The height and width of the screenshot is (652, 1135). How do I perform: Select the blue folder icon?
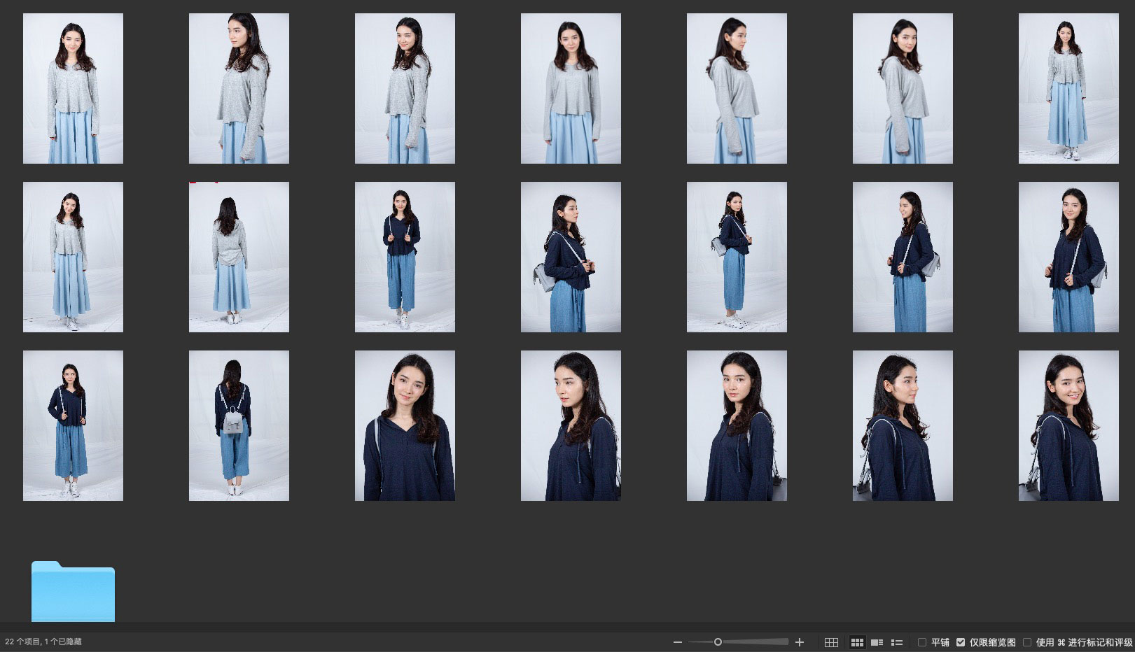click(73, 591)
